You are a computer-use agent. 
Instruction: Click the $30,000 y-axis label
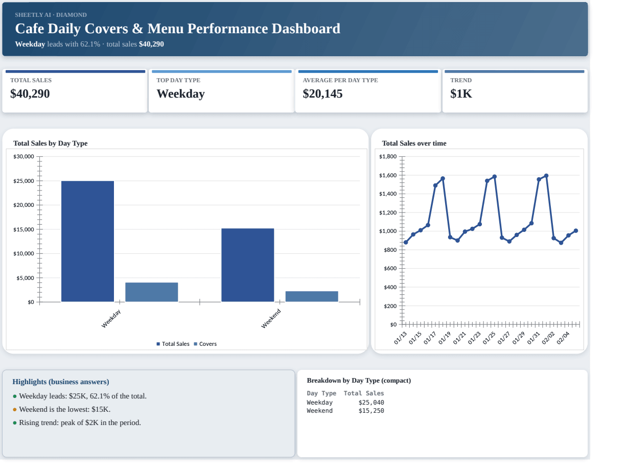[x=24, y=156]
